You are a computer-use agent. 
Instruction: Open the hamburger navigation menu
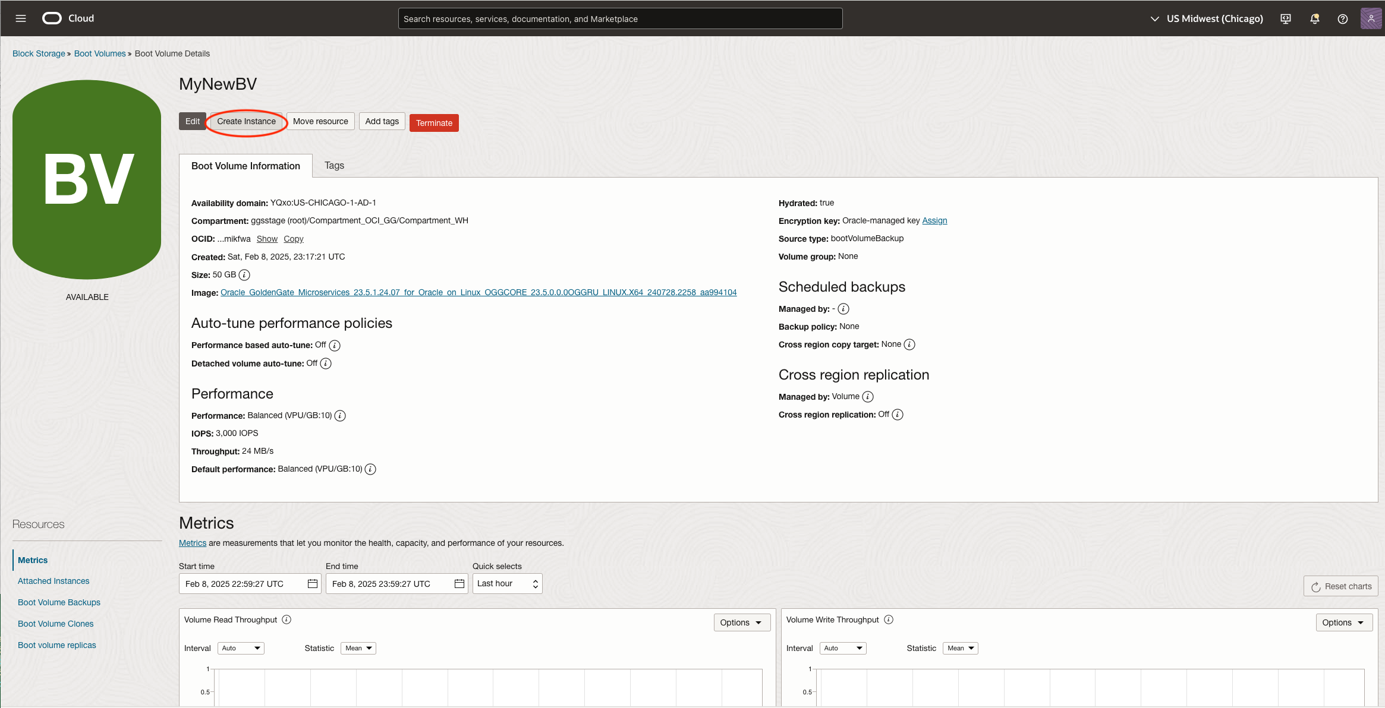click(21, 18)
